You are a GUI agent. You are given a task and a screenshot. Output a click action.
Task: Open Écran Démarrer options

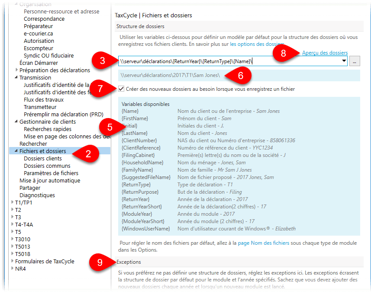pos(39,63)
